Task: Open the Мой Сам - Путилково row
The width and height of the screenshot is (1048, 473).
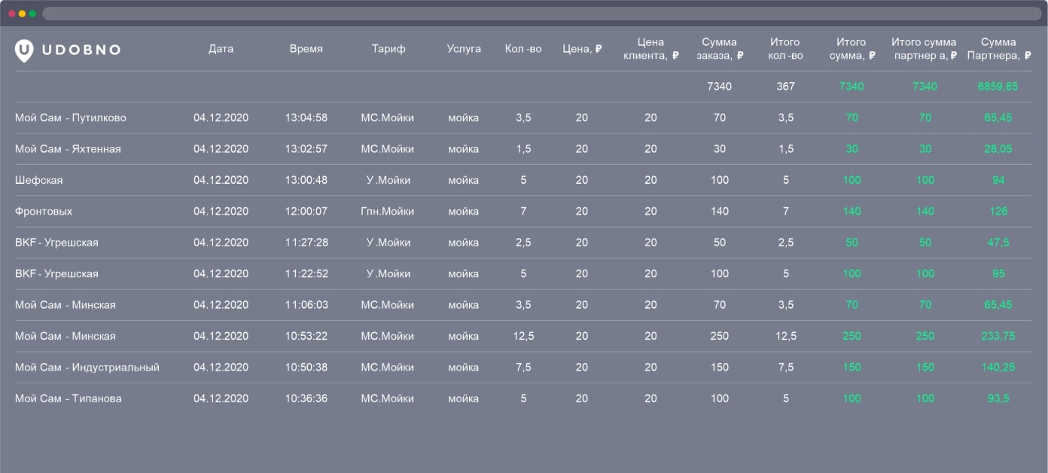Action: [71, 117]
